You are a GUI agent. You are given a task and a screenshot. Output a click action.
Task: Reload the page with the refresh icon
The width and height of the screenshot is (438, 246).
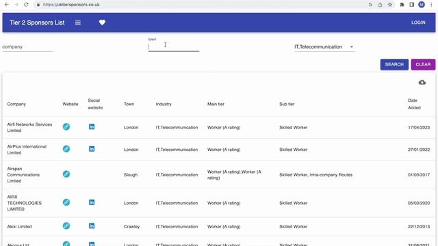pyautogui.click(x=26, y=5)
